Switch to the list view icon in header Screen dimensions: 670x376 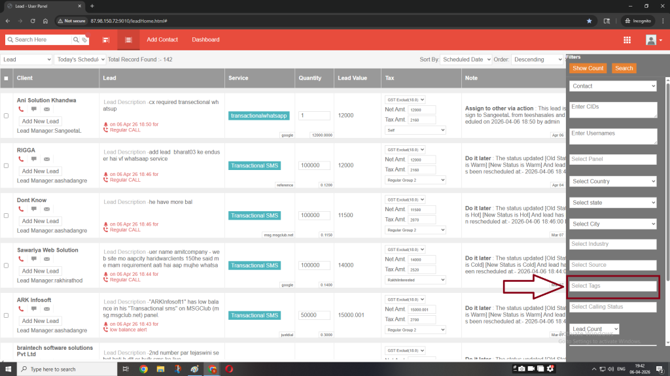pos(128,40)
